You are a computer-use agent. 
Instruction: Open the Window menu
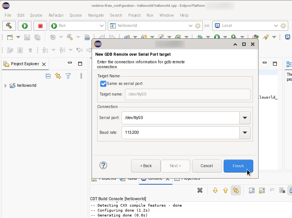[x=166, y=15]
